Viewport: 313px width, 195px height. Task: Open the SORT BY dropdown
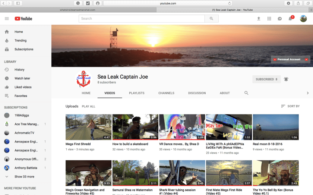tap(290, 106)
